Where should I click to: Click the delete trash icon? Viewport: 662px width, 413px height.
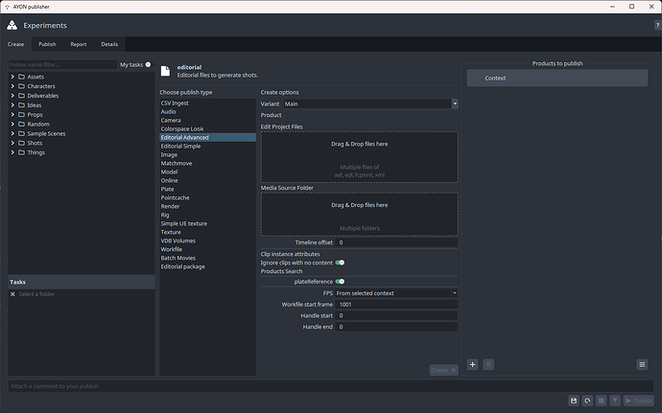click(x=486, y=364)
